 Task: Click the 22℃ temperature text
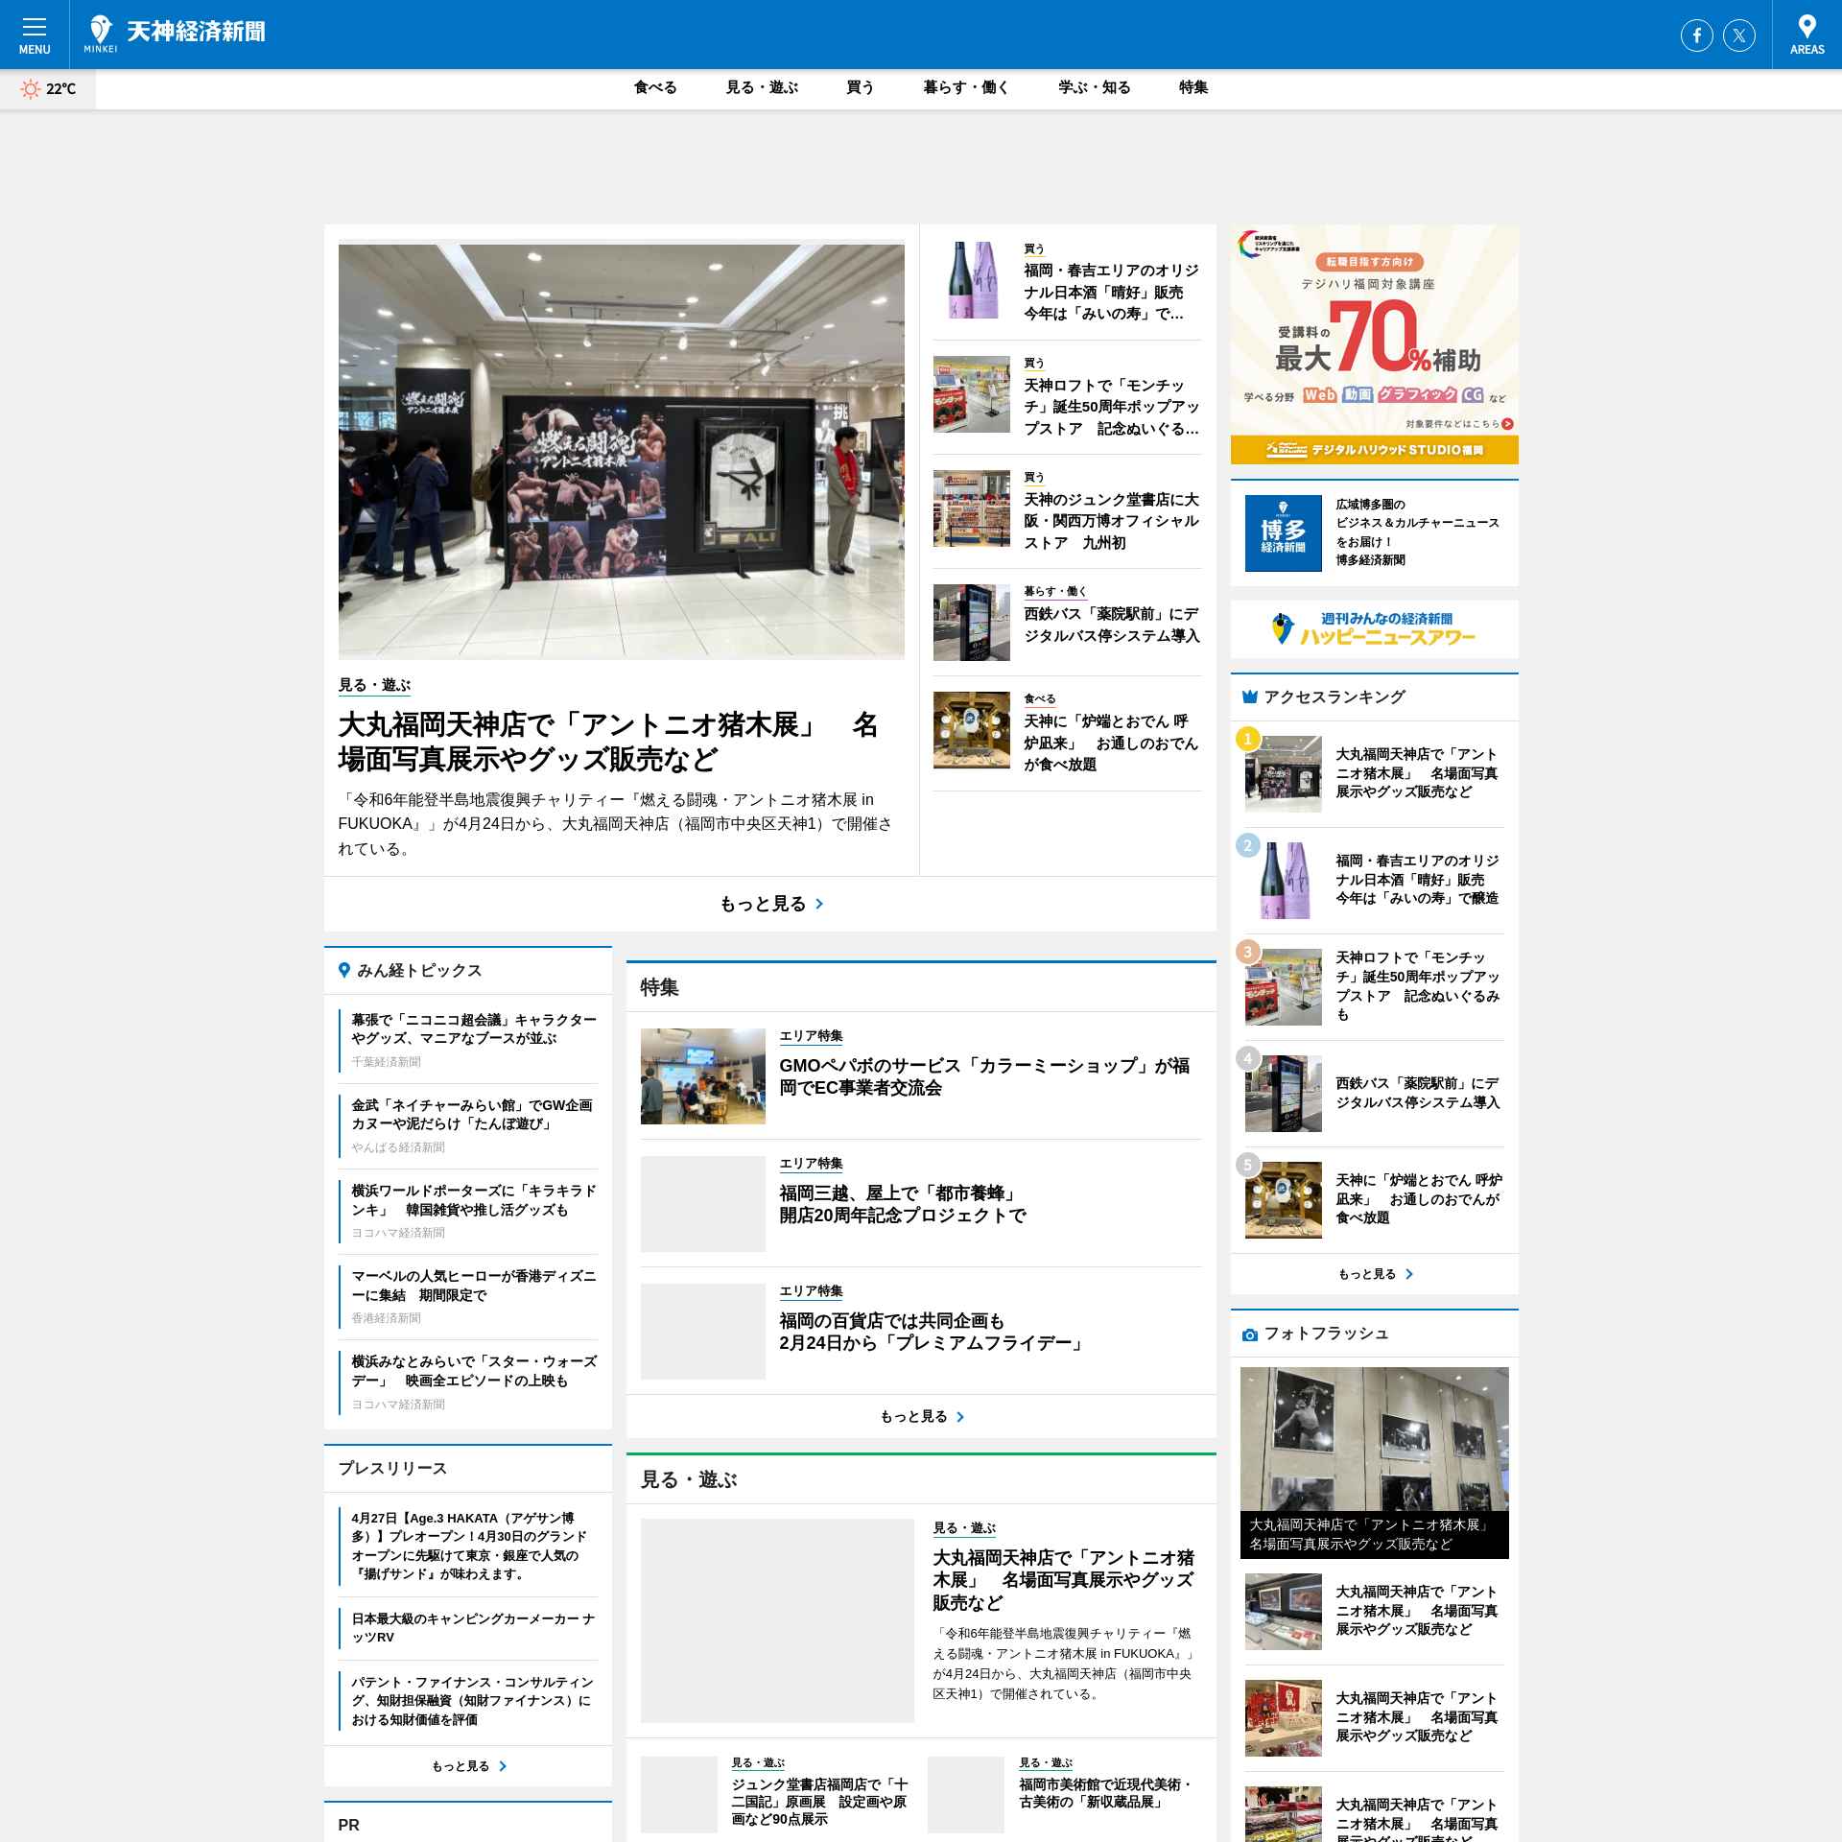[x=60, y=89]
